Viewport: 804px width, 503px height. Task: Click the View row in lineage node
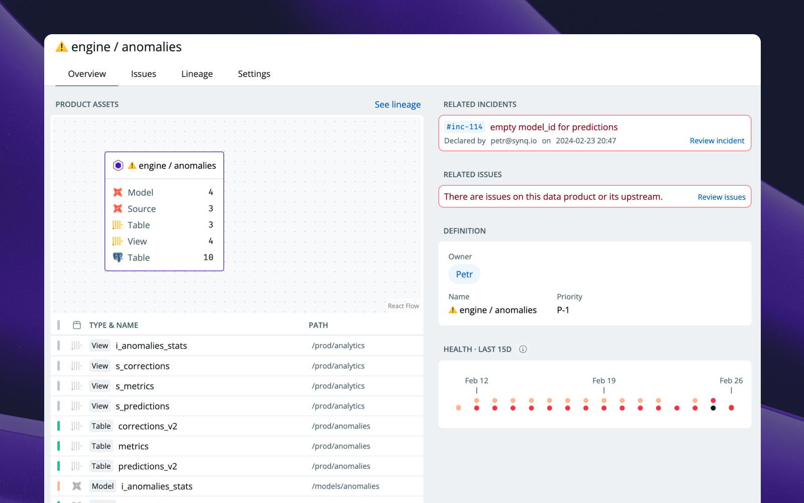click(x=164, y=241)
